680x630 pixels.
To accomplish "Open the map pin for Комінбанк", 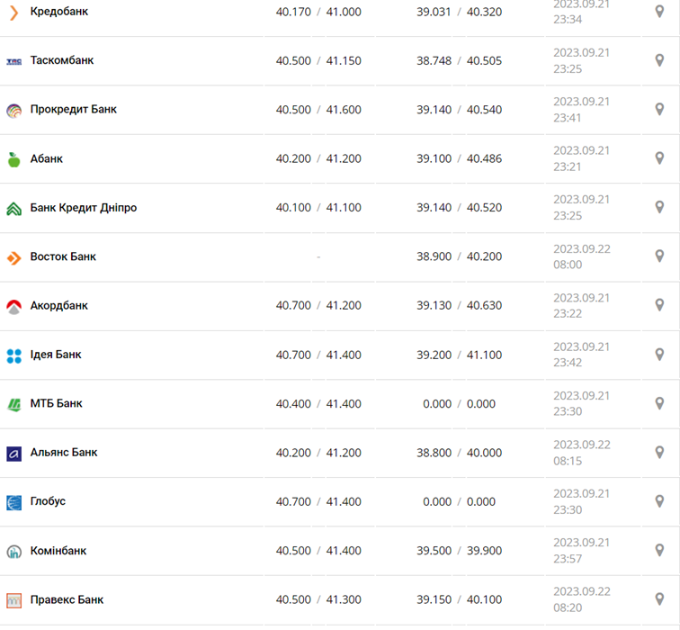I will (x=659, y=550).
